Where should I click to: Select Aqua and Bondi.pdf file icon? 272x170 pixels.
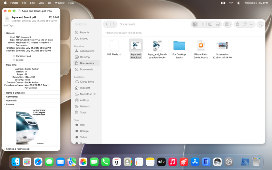(136, 45)
